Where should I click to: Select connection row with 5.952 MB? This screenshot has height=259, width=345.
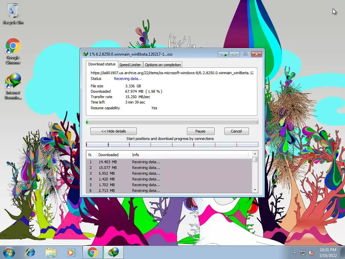(169, 173)
